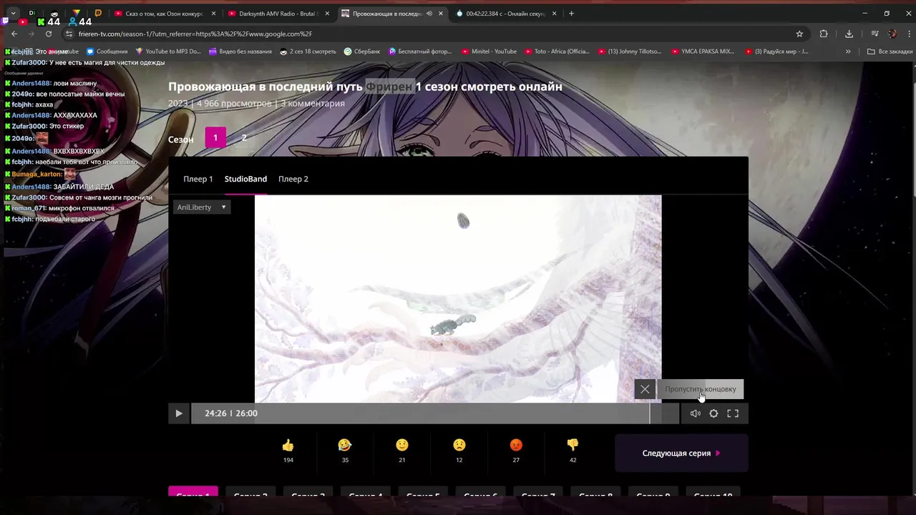
Task: Go forward in browser history
Action: [31, 34]
